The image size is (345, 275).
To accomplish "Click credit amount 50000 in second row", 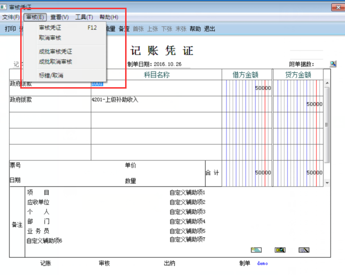I will tap(314, 104).
